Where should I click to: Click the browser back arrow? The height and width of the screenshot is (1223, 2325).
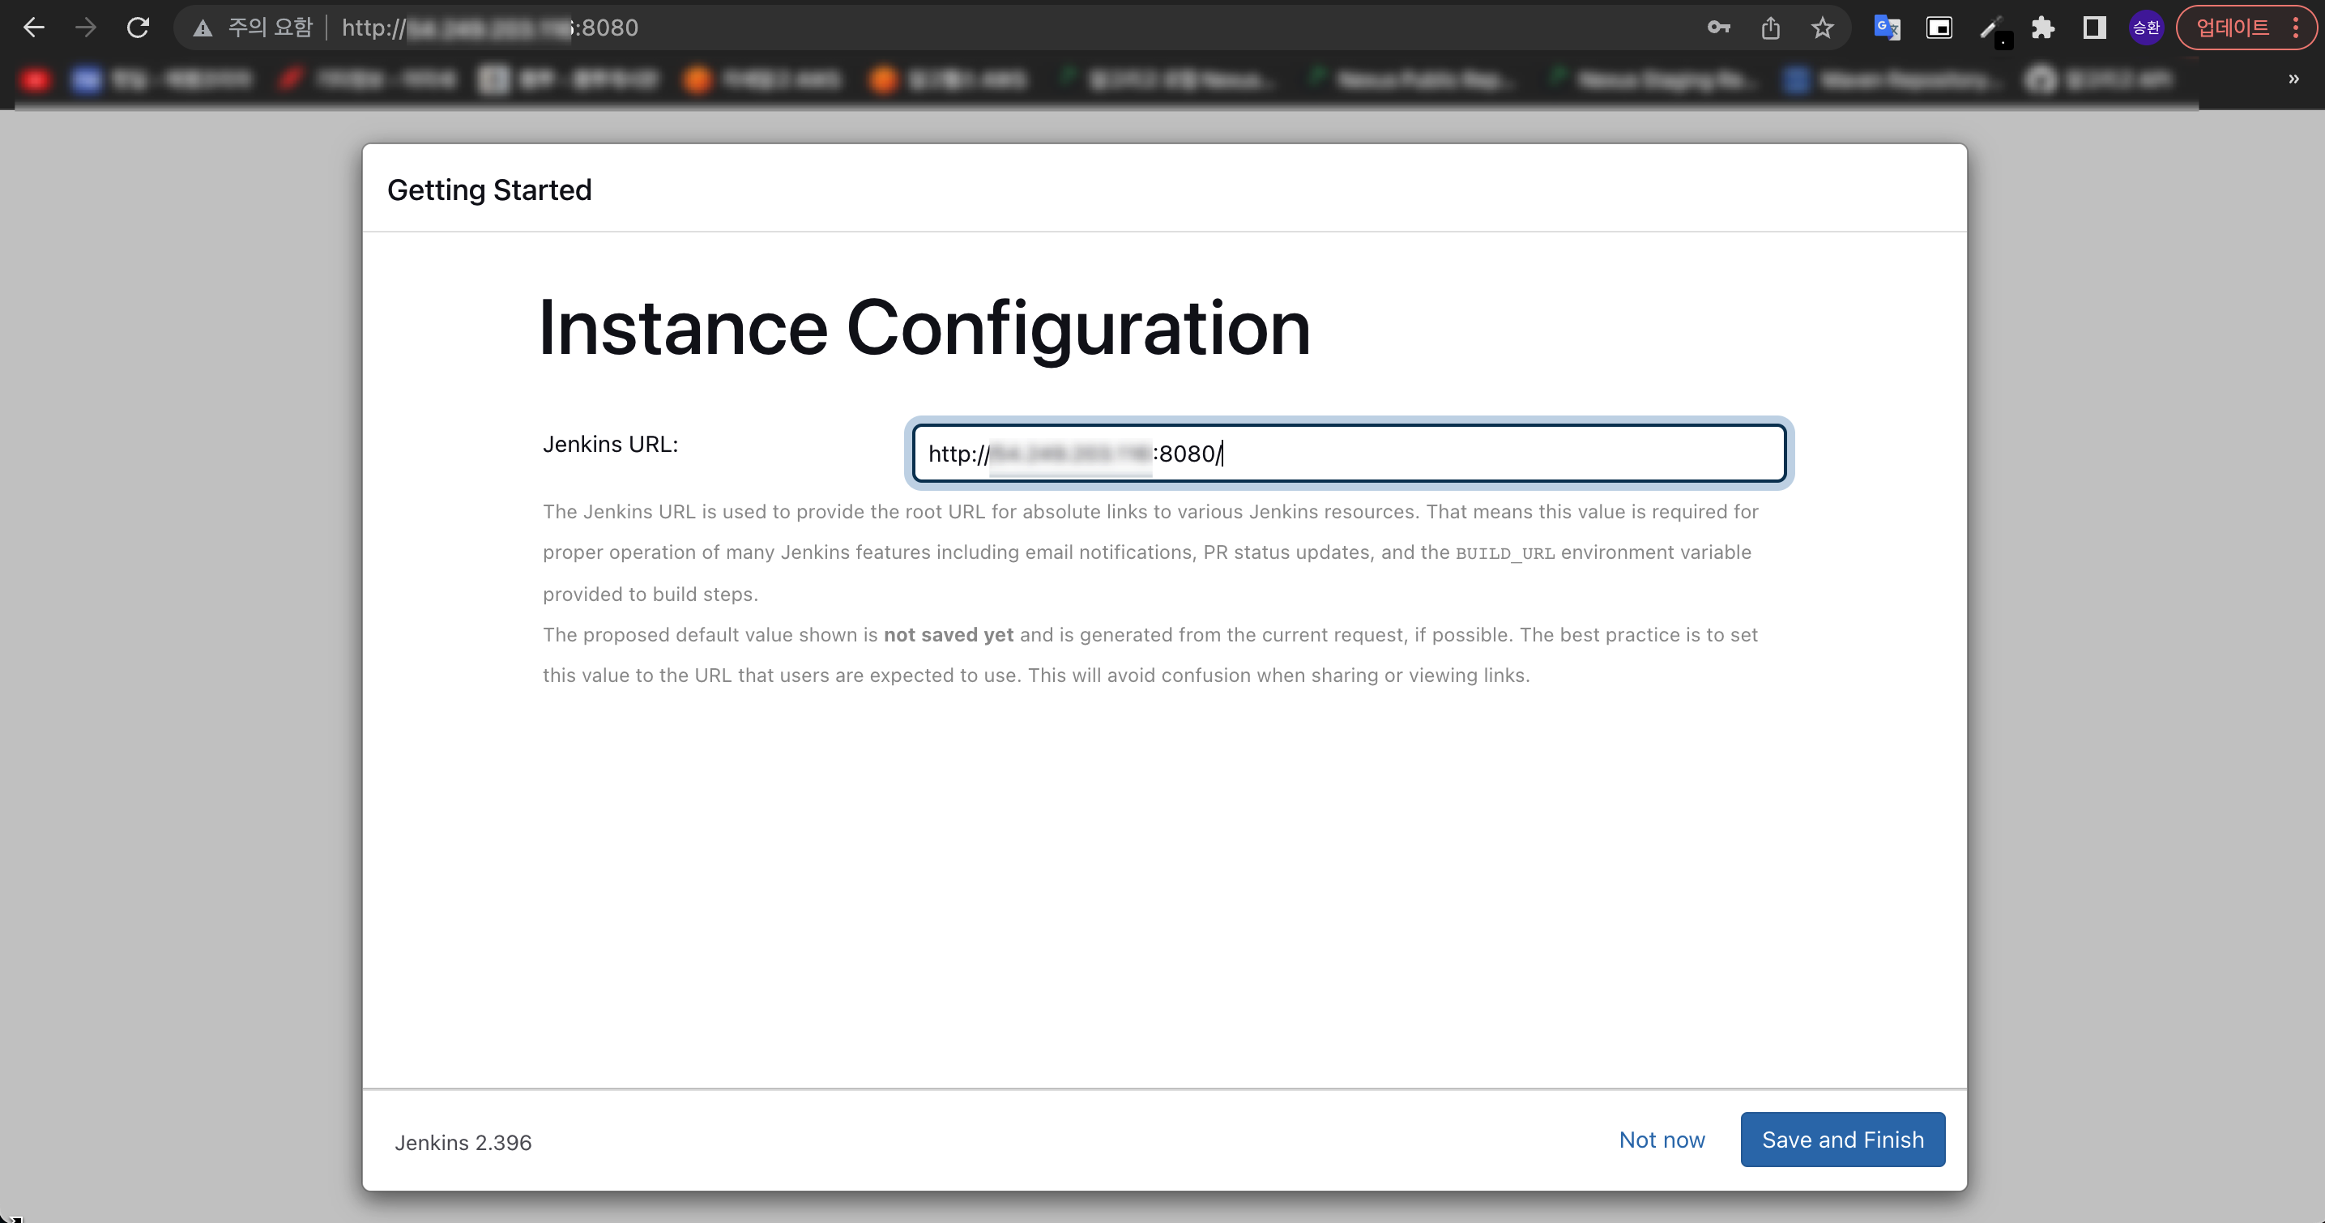33,28
